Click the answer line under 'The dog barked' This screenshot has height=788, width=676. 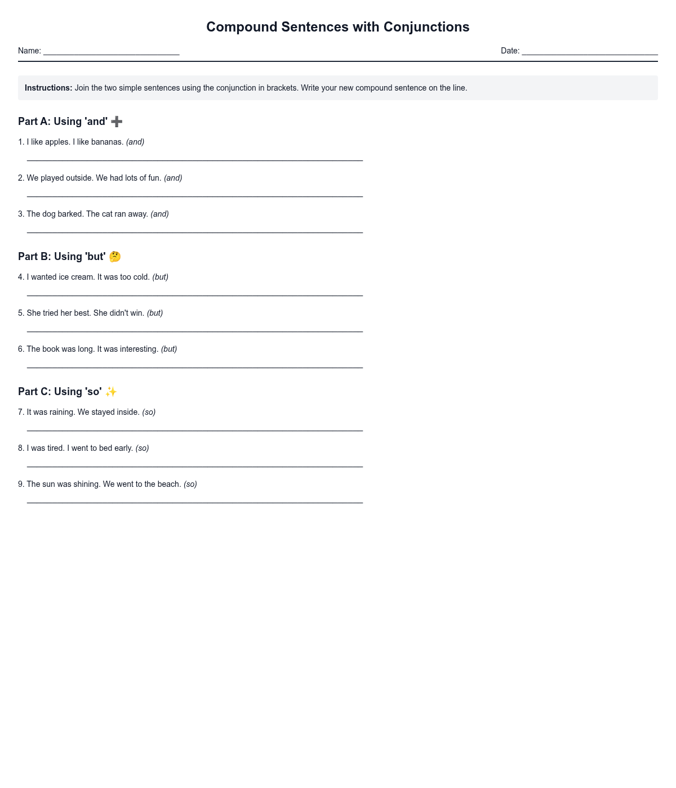[194, 228]
